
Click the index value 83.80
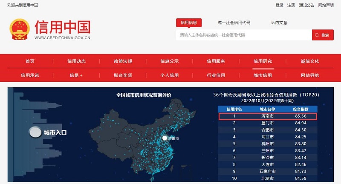point(301,144)
